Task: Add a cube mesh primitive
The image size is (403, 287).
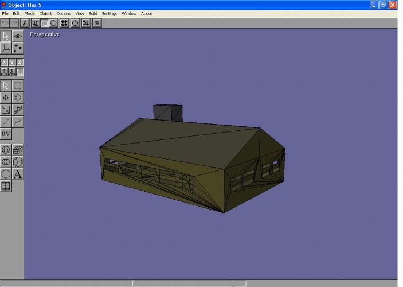Action: point(18,150)
